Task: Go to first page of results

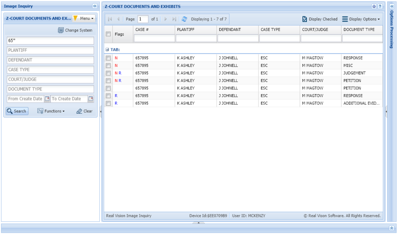Action: pos(110,19)
